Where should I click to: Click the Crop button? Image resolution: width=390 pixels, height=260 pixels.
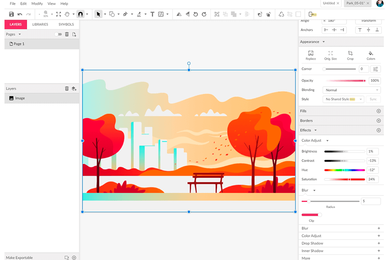[x=350, y=55]
